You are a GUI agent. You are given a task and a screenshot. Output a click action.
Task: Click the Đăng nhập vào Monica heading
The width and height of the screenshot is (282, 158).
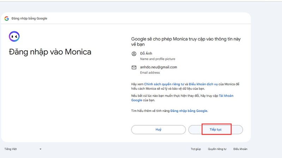coord(50,52)
